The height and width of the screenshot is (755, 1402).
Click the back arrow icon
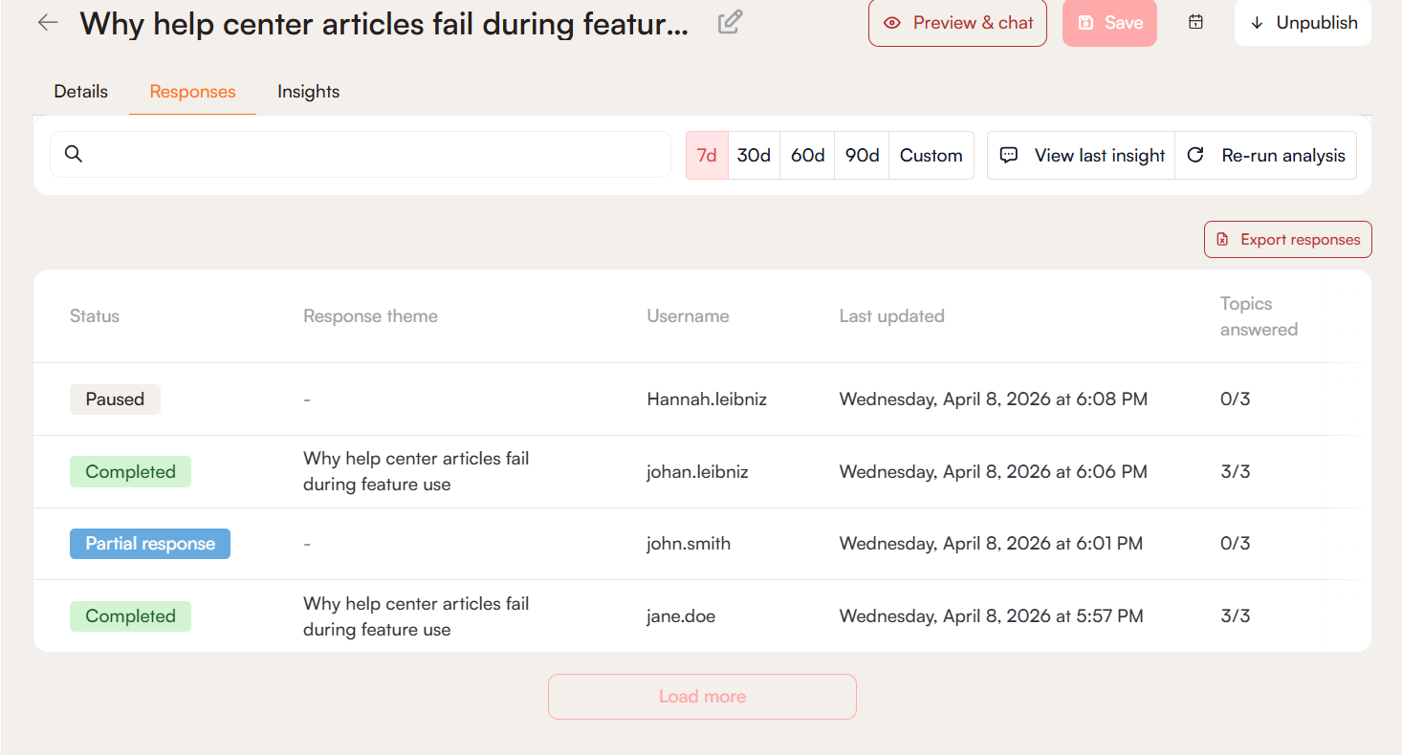coord(47,23)
